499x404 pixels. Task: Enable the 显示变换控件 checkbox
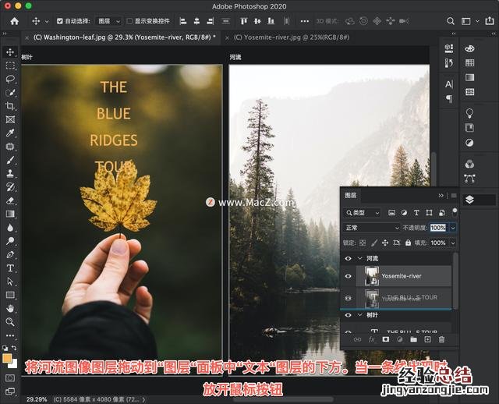click(x=129, y=21)
